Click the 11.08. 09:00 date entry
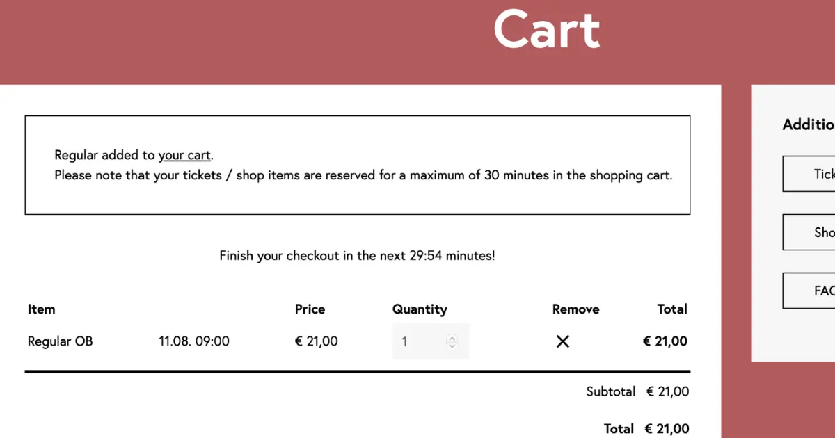 point(194,341)
